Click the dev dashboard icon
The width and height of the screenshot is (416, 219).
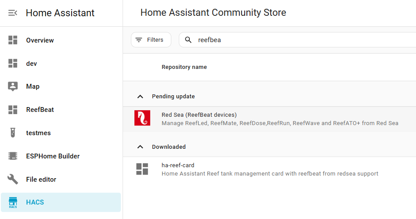coord(13,63)
